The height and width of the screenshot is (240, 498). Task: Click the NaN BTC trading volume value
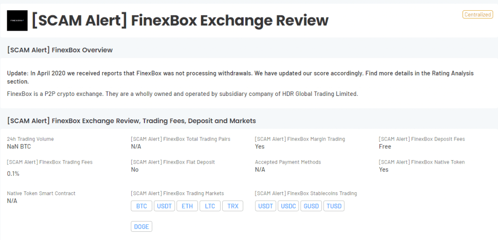click(x=19, y=147)
